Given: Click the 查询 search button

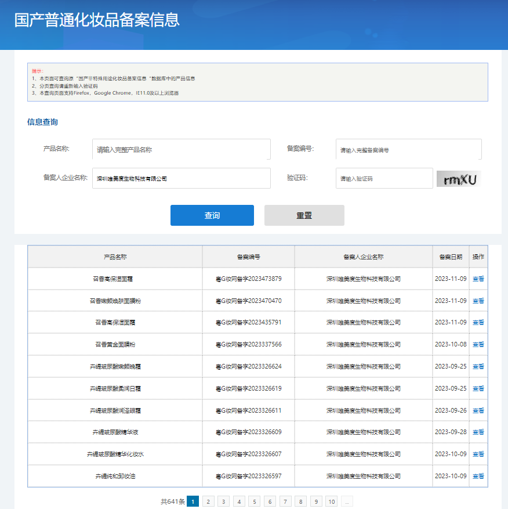Looking at the screenshot, I should 212,215.
